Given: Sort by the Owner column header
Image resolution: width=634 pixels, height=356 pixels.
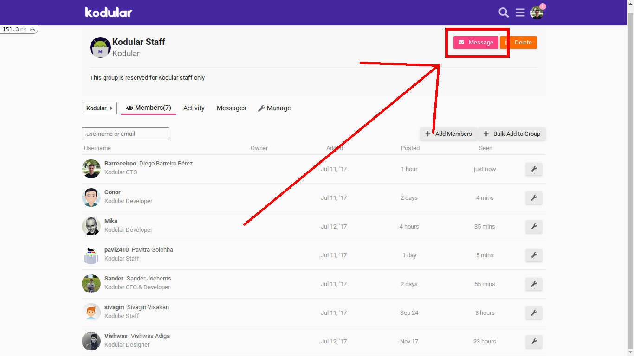Looking at the screenshot, I should click(259, 148).
